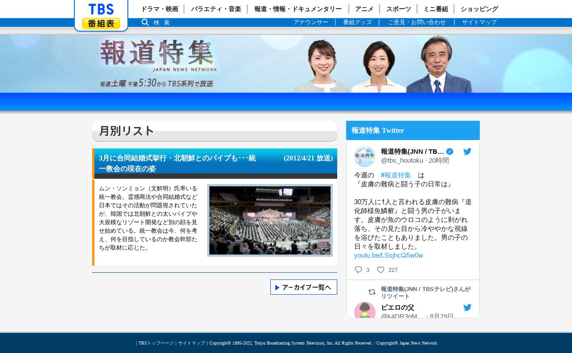Click the retweet arrows icon
This screenshot has width=572, height=353.
372,292
